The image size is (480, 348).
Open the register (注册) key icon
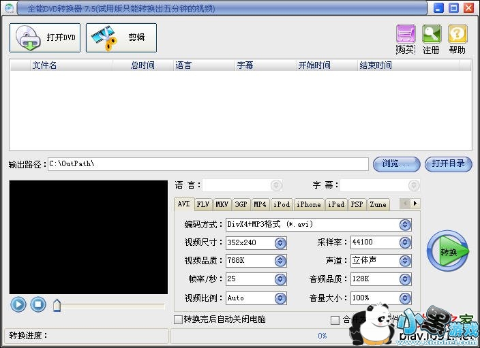(432, 34)
